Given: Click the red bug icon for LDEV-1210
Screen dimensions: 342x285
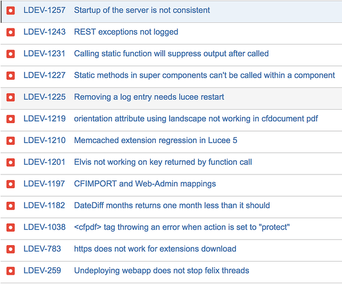Looking at the screenshot, I should (x=10, y=141).
